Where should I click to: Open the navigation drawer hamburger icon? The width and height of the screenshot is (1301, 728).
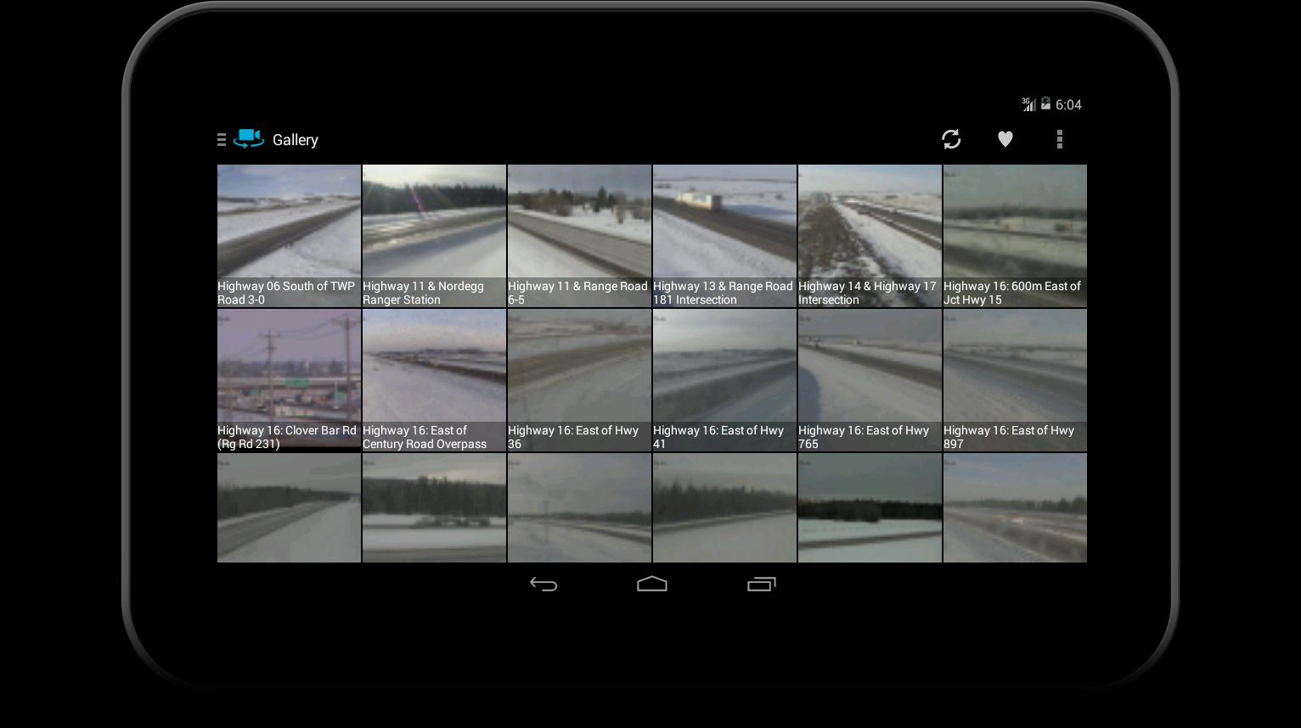[222, 140]
